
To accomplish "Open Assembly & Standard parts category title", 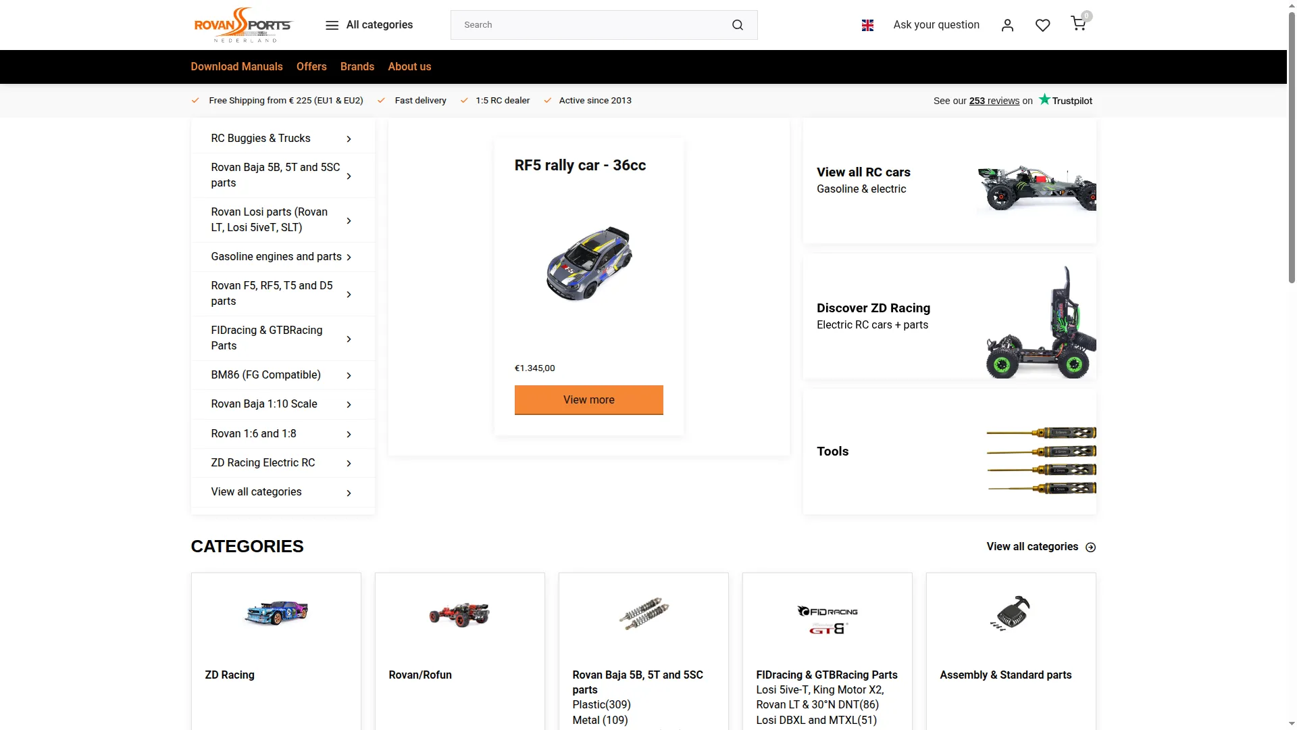I will coord(1006,675).
